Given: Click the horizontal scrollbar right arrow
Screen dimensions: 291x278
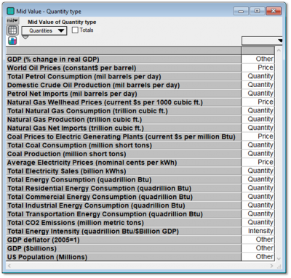Looking at the screenshot, I should [271, 266].
